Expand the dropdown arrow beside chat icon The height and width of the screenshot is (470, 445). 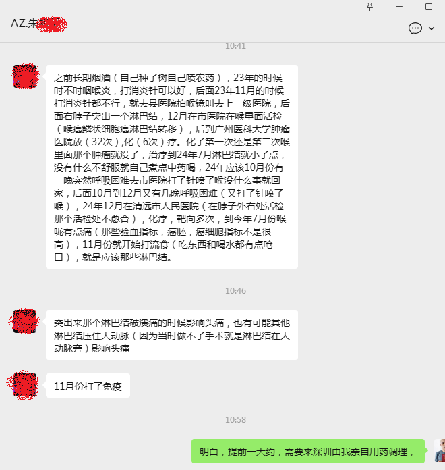(432, 28)
